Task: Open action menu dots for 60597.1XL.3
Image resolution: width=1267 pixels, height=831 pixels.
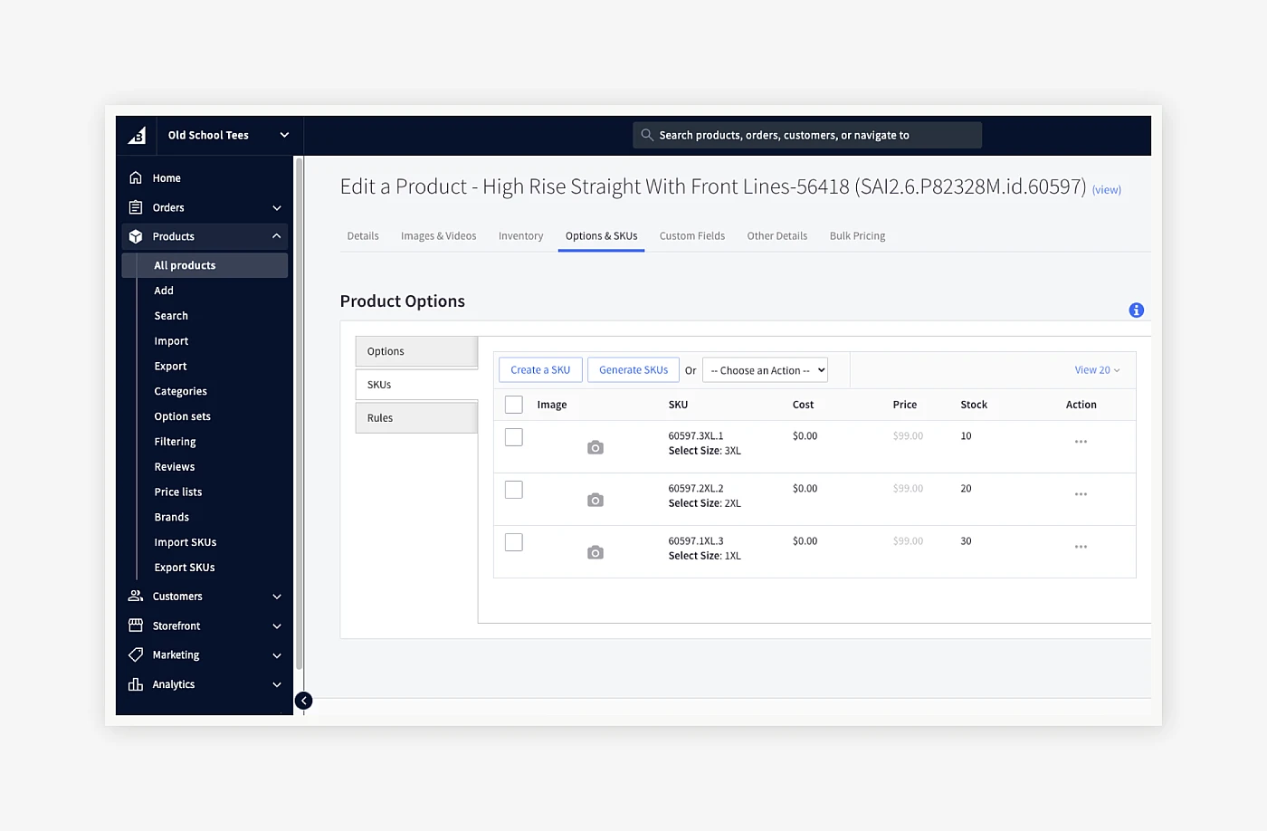Action: (1081, 547)
